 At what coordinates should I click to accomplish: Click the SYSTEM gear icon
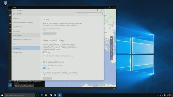coord(14,14)
